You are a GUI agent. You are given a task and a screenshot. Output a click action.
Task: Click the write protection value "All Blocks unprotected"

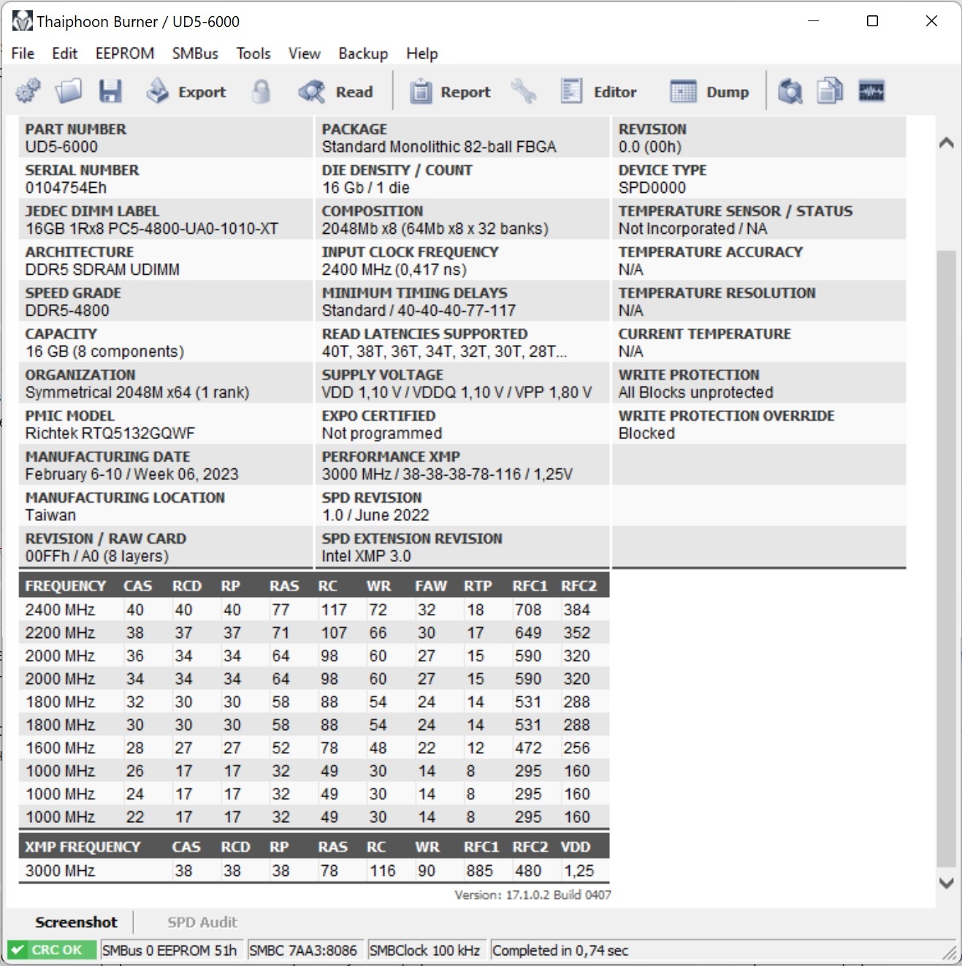(695, 392)
